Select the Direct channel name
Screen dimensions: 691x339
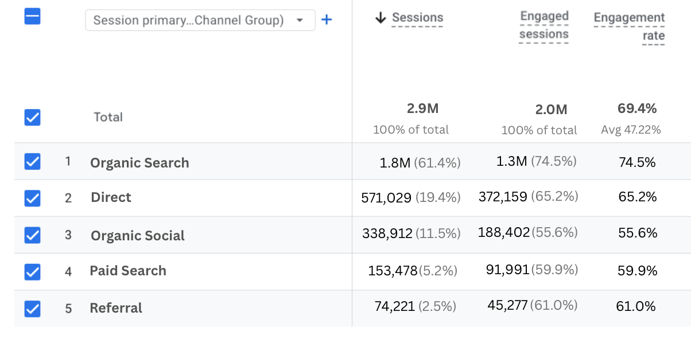[111, 197]
